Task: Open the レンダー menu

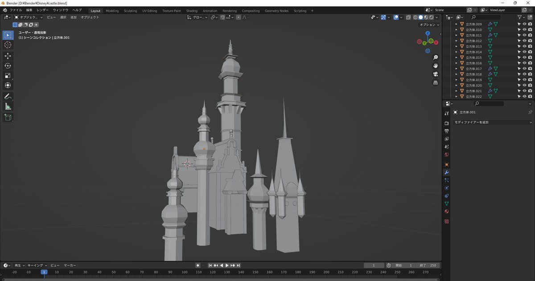Action: (x=43, y=10)
